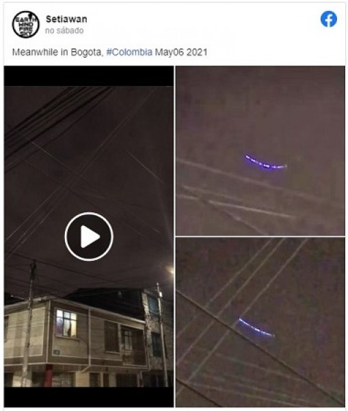Open the 'no sábado' post timestamp
This screenshot has height=411, width=348.
tap(64, 31)
